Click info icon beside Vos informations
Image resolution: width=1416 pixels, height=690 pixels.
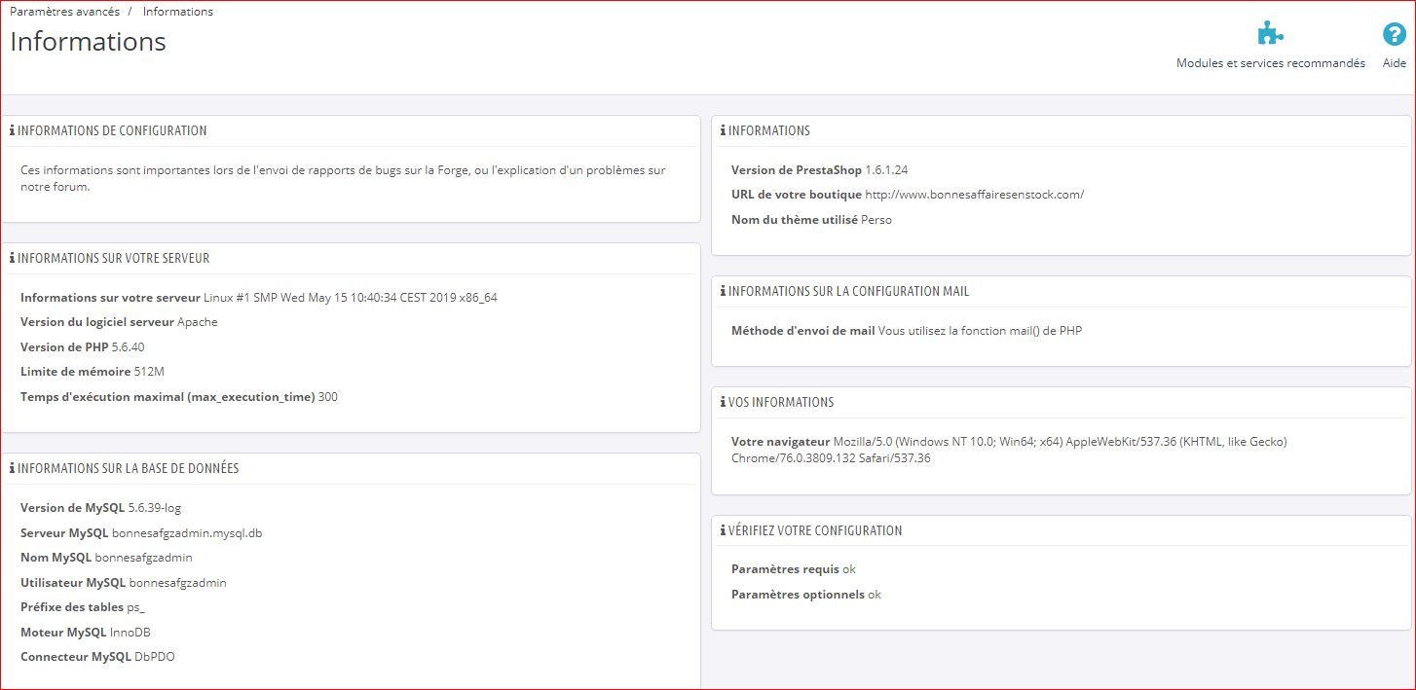[723, 402]
